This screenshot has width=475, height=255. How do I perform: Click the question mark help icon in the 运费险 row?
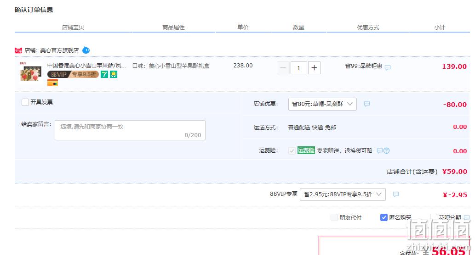(x=387, y=150)
